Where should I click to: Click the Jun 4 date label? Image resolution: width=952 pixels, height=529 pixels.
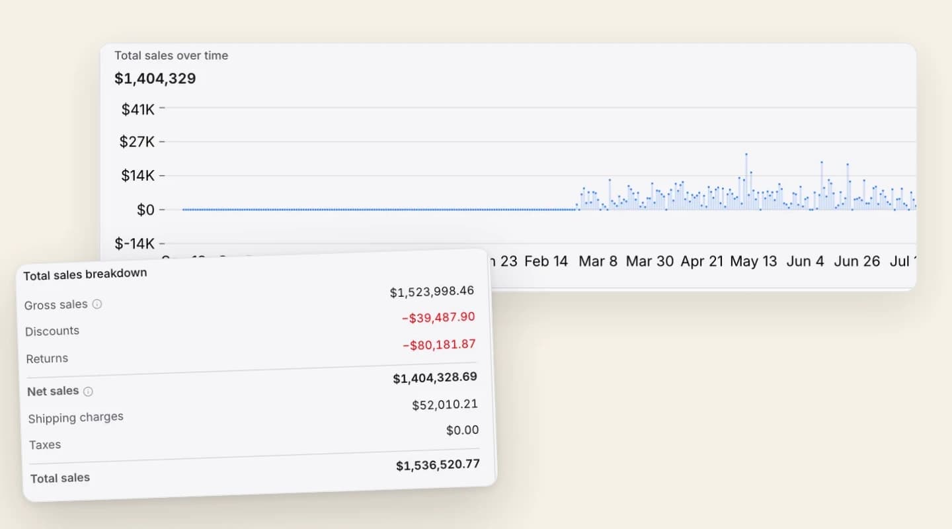805,261
